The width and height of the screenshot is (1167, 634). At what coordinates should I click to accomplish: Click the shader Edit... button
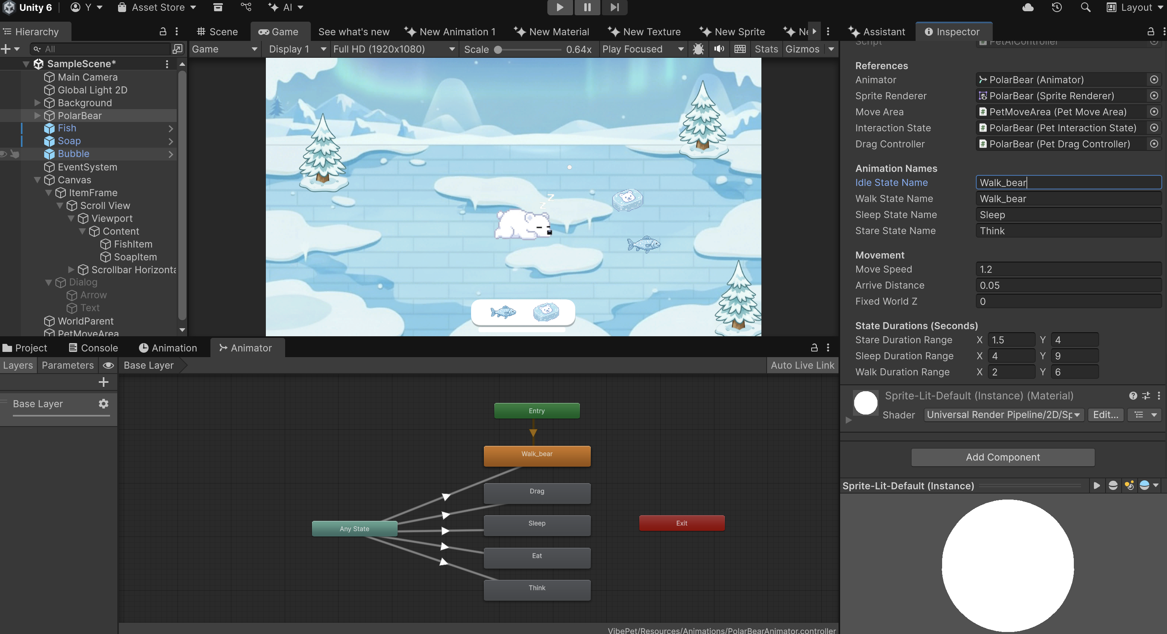coord(1106,415)
